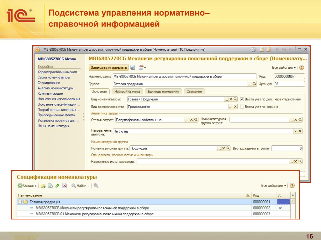
Task: Open Все действия menu in the Номенклатура form
Action: coord(284,67)
